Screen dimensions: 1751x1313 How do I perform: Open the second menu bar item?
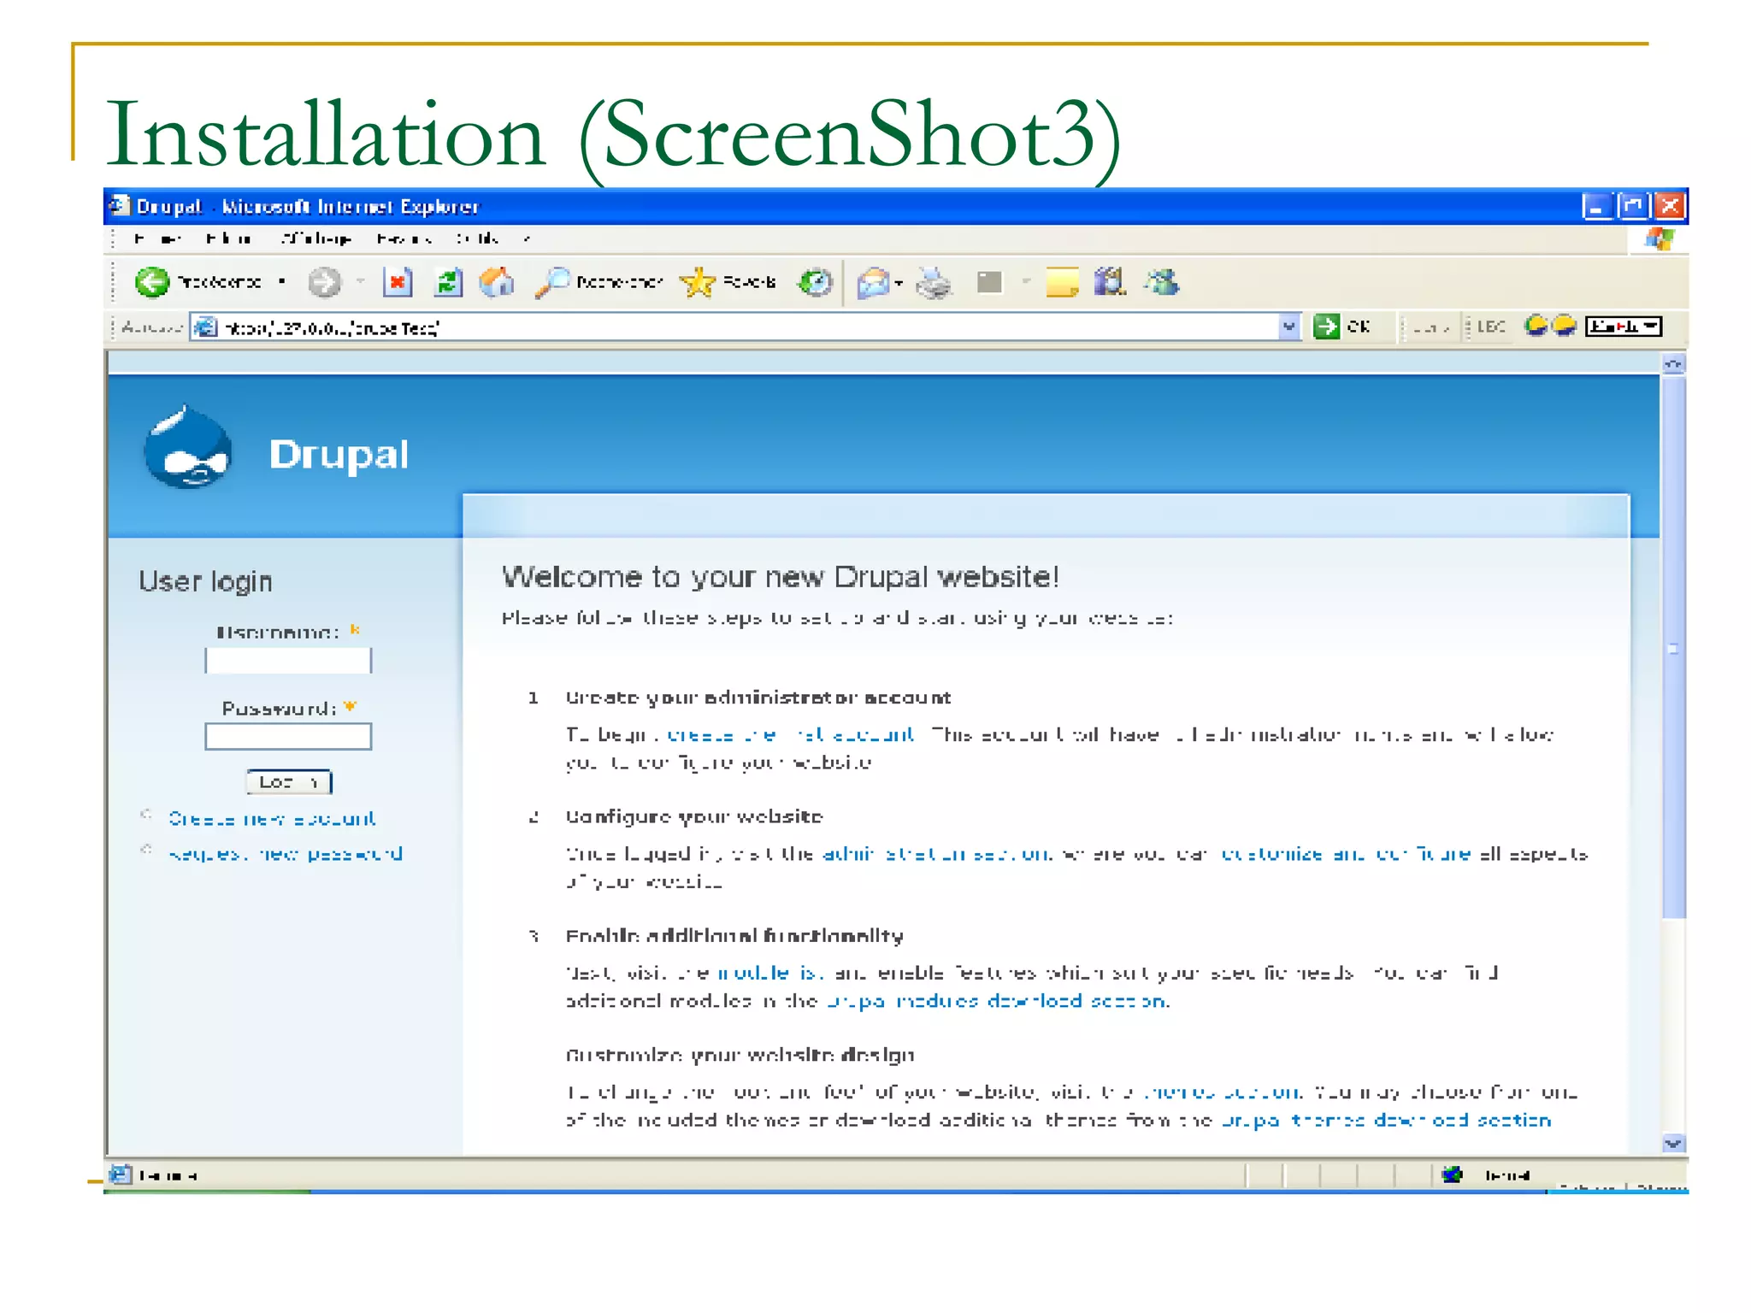click(228, 238)
